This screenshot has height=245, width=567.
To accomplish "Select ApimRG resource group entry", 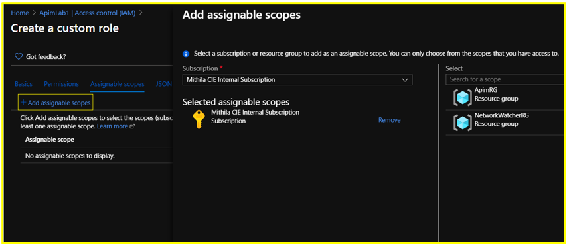I will tap(505, 97).
